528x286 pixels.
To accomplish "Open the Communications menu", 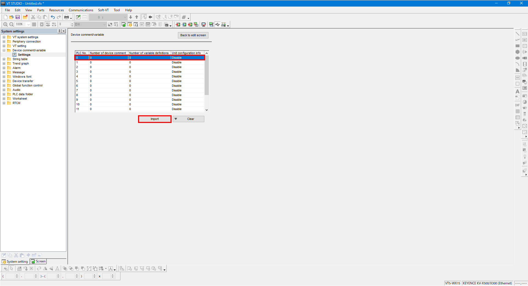I will pyautogui.click(x=81, y=10).
